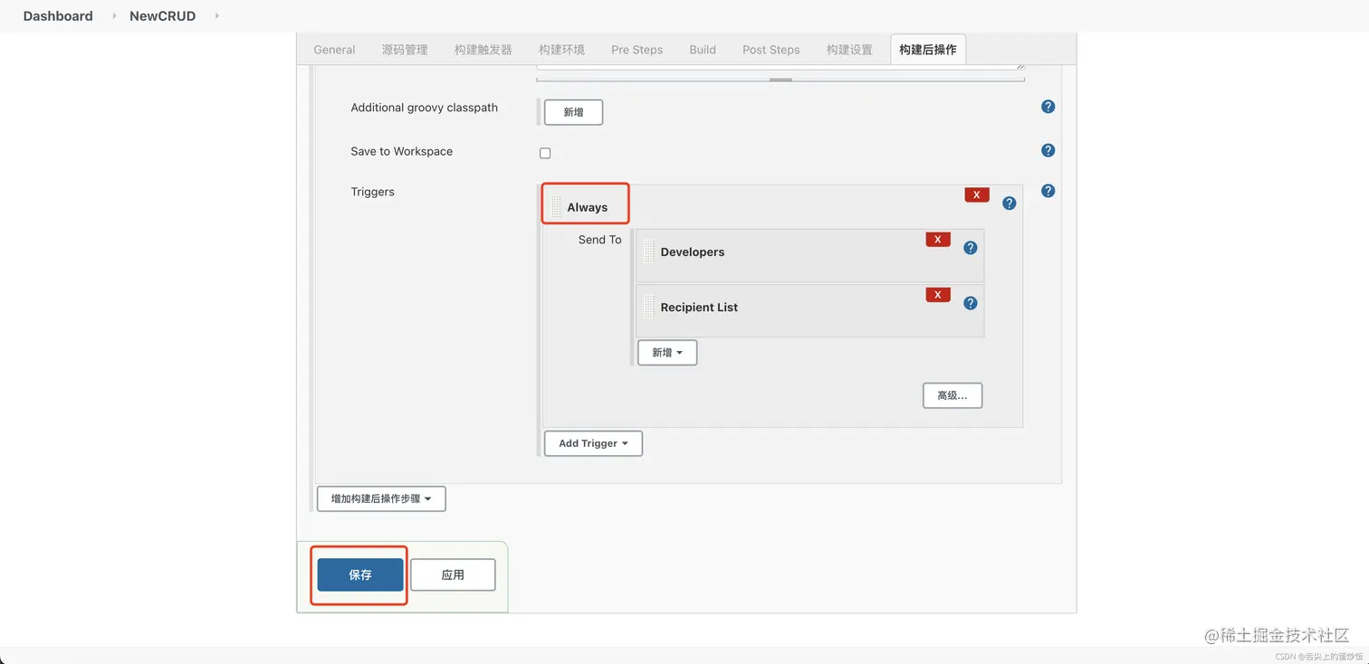
Task: Enable Save to Workspace checkbox
Action: [x=545, y=153]
